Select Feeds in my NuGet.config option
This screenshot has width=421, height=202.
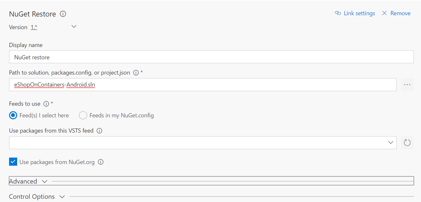(x=83, y=115)
